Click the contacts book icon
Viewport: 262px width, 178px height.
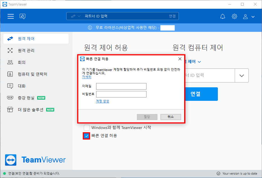coord(10,74)
